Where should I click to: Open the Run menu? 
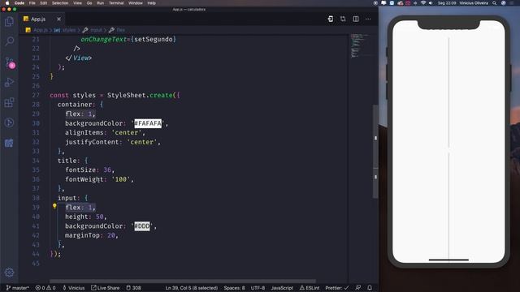click(x=100, y=3)
